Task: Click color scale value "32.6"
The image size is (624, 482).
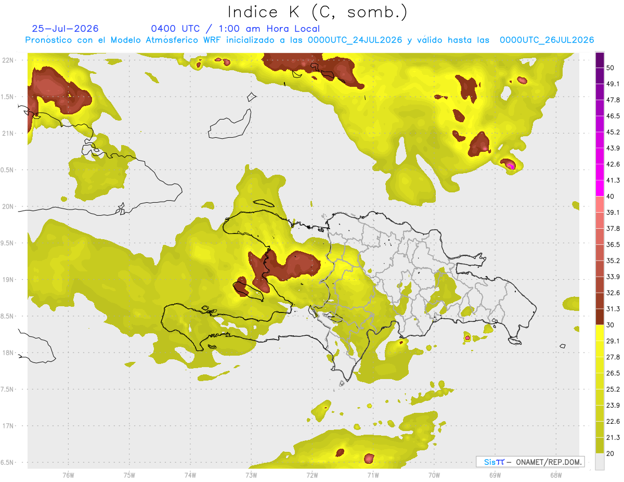Action: click(x=613, y=293)
